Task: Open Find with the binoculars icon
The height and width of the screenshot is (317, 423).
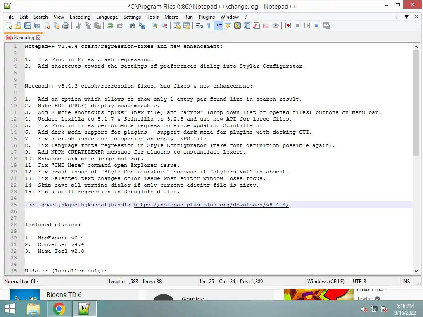Action: tap(132, 26)
